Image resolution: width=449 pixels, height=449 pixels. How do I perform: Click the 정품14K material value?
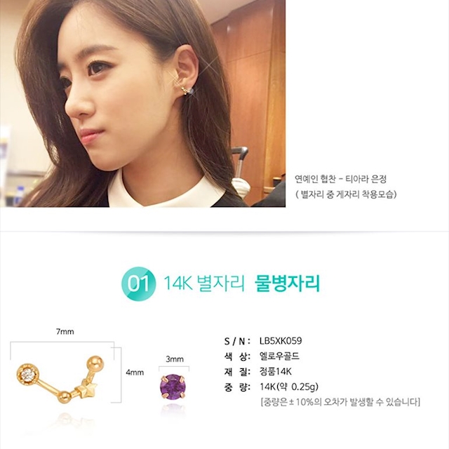point(276,371)
